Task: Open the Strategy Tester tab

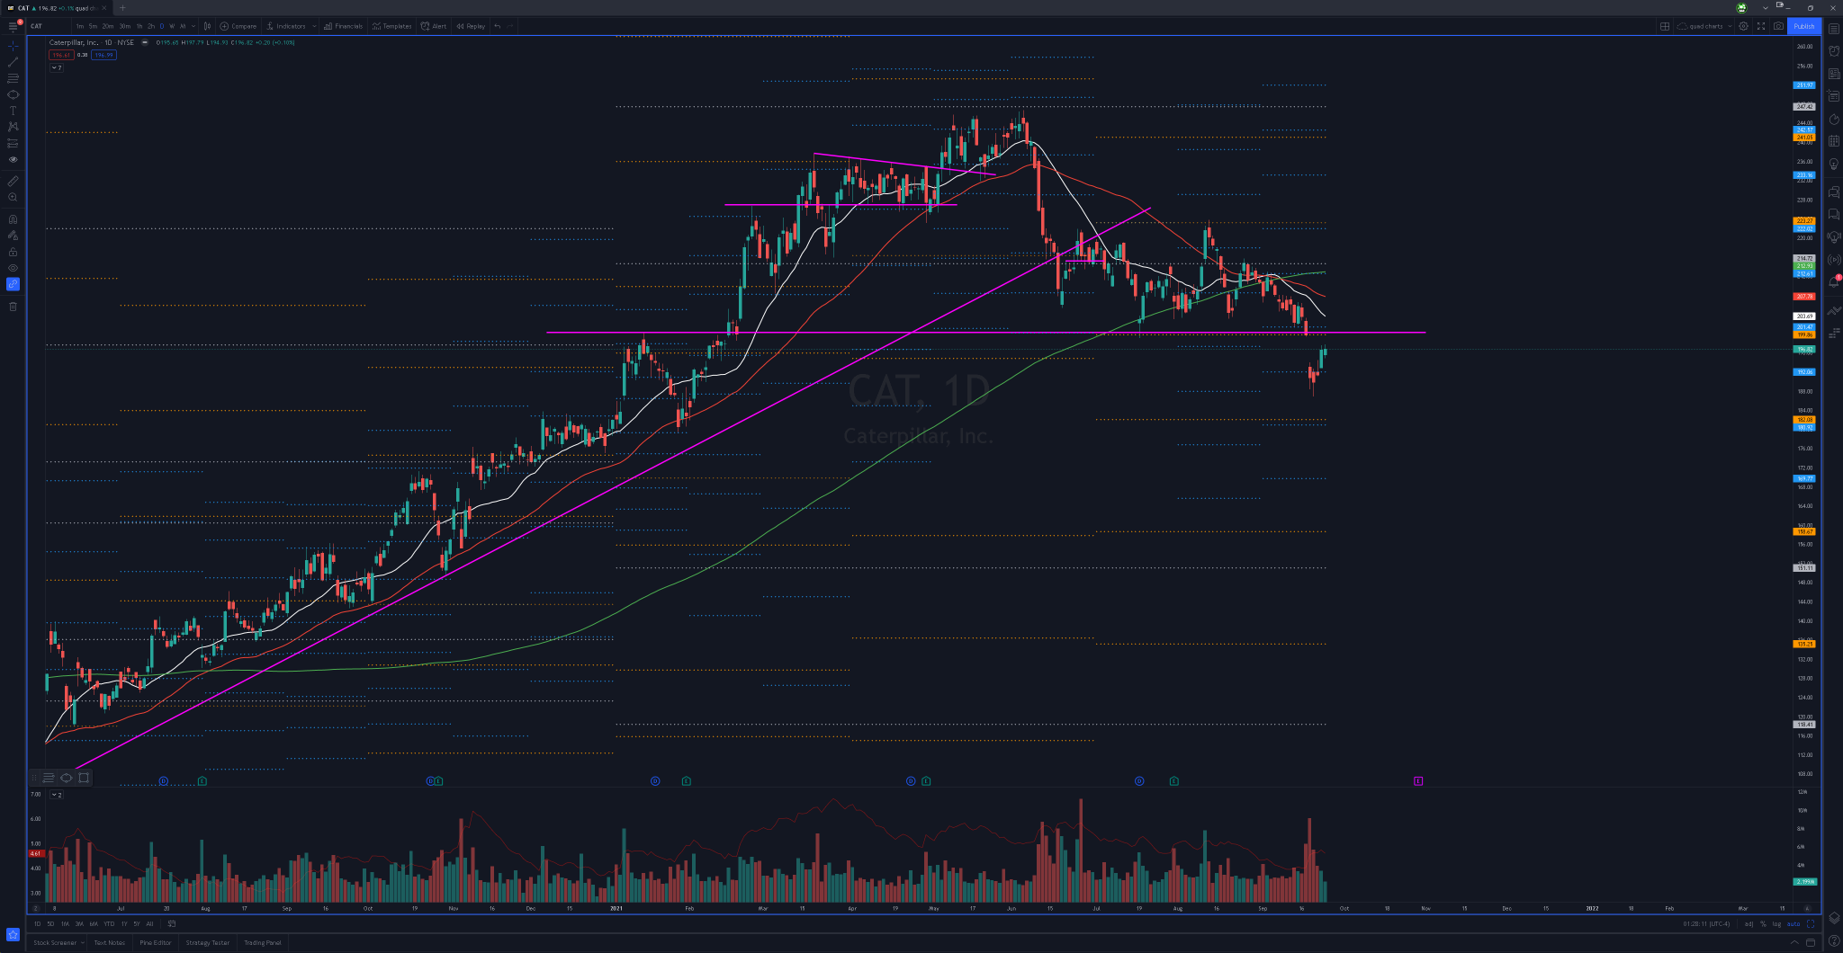Action: [208, 942]
